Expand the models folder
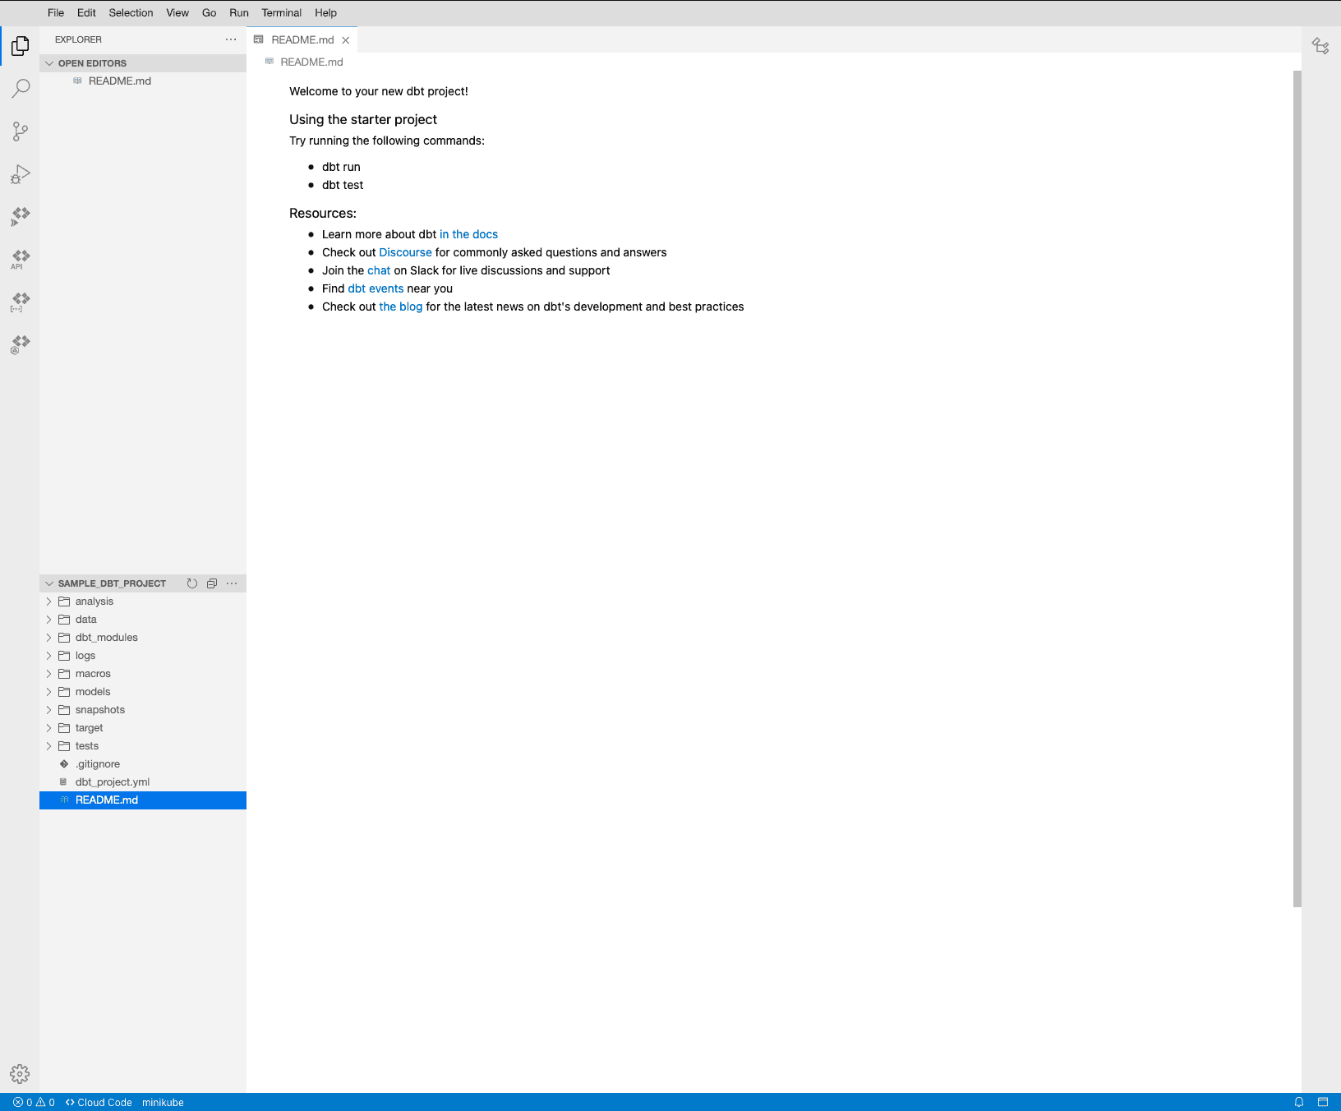1341x1111 pixels. tap(143, 692)
